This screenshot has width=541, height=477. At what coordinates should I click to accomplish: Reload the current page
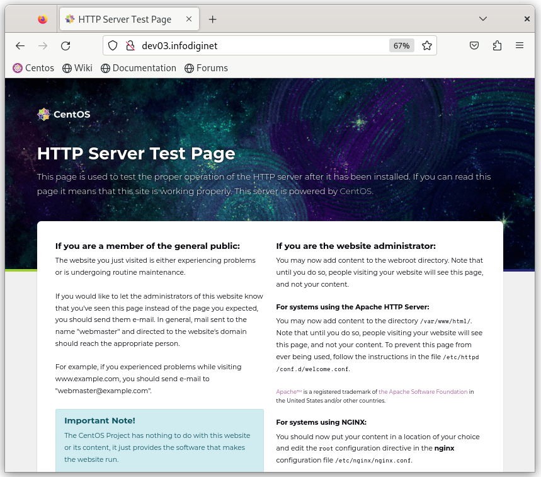(65, 45)
